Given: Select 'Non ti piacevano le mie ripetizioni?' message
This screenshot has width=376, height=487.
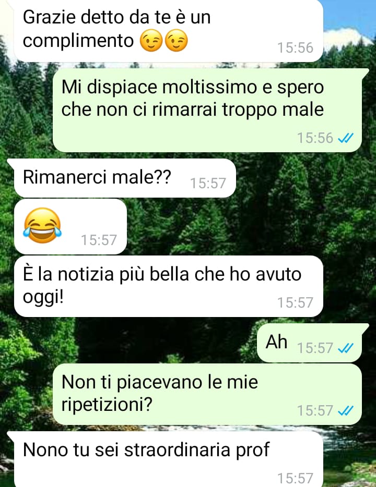Looking at the screenshot, I should (207, 394).
